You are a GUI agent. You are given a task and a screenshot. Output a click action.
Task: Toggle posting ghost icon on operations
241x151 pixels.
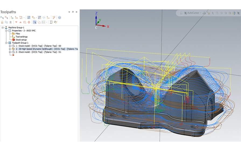coord(11,22)
